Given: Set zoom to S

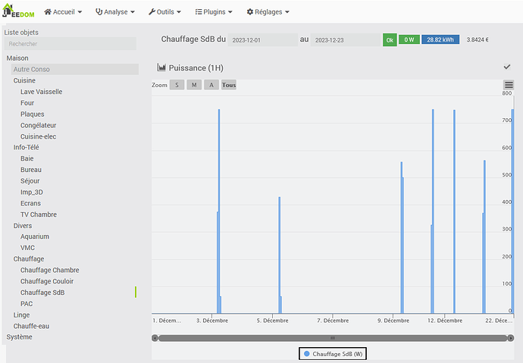Looking at the screenshot, I should click(177, 85).
